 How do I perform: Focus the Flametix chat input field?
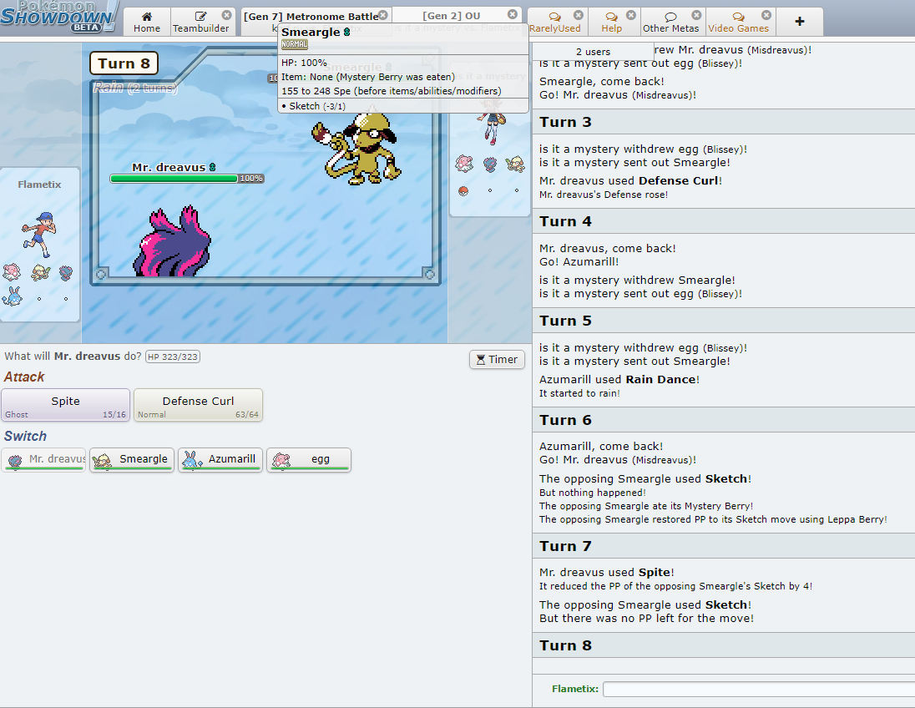759,690
